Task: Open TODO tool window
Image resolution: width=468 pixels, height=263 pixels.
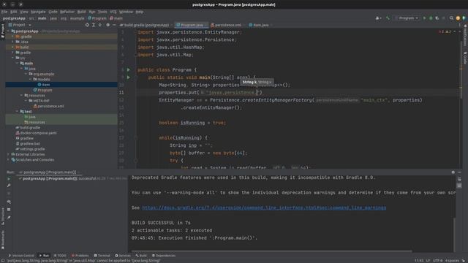Action: (x=60, y=256)
